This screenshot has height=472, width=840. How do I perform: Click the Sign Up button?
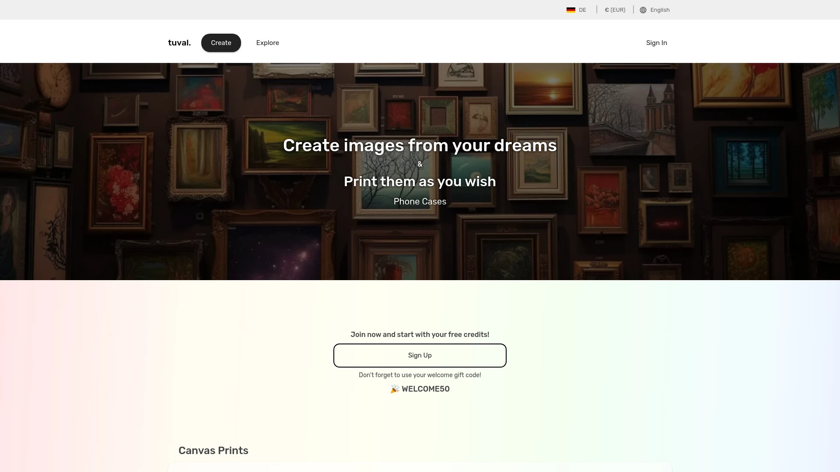click(x=420, y=355)
